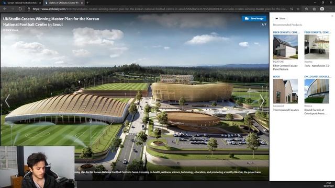Close the Recommended Products sidebar
The width and height of the screenshot is (335, 188).
coord(332,16)
